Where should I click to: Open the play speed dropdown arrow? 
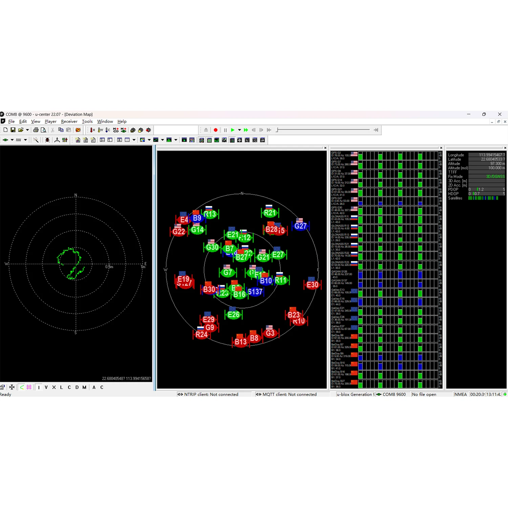[239, 130]
